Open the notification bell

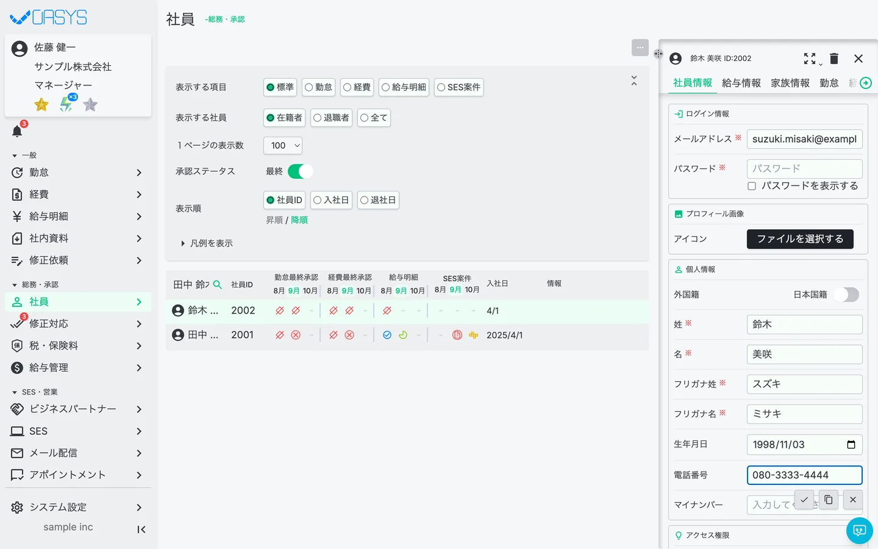(17, 131)
